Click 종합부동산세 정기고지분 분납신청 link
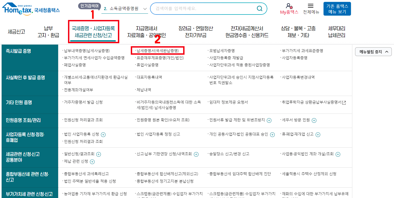The width and height of the screenshot is (394, 198). (x=165, y=181)
